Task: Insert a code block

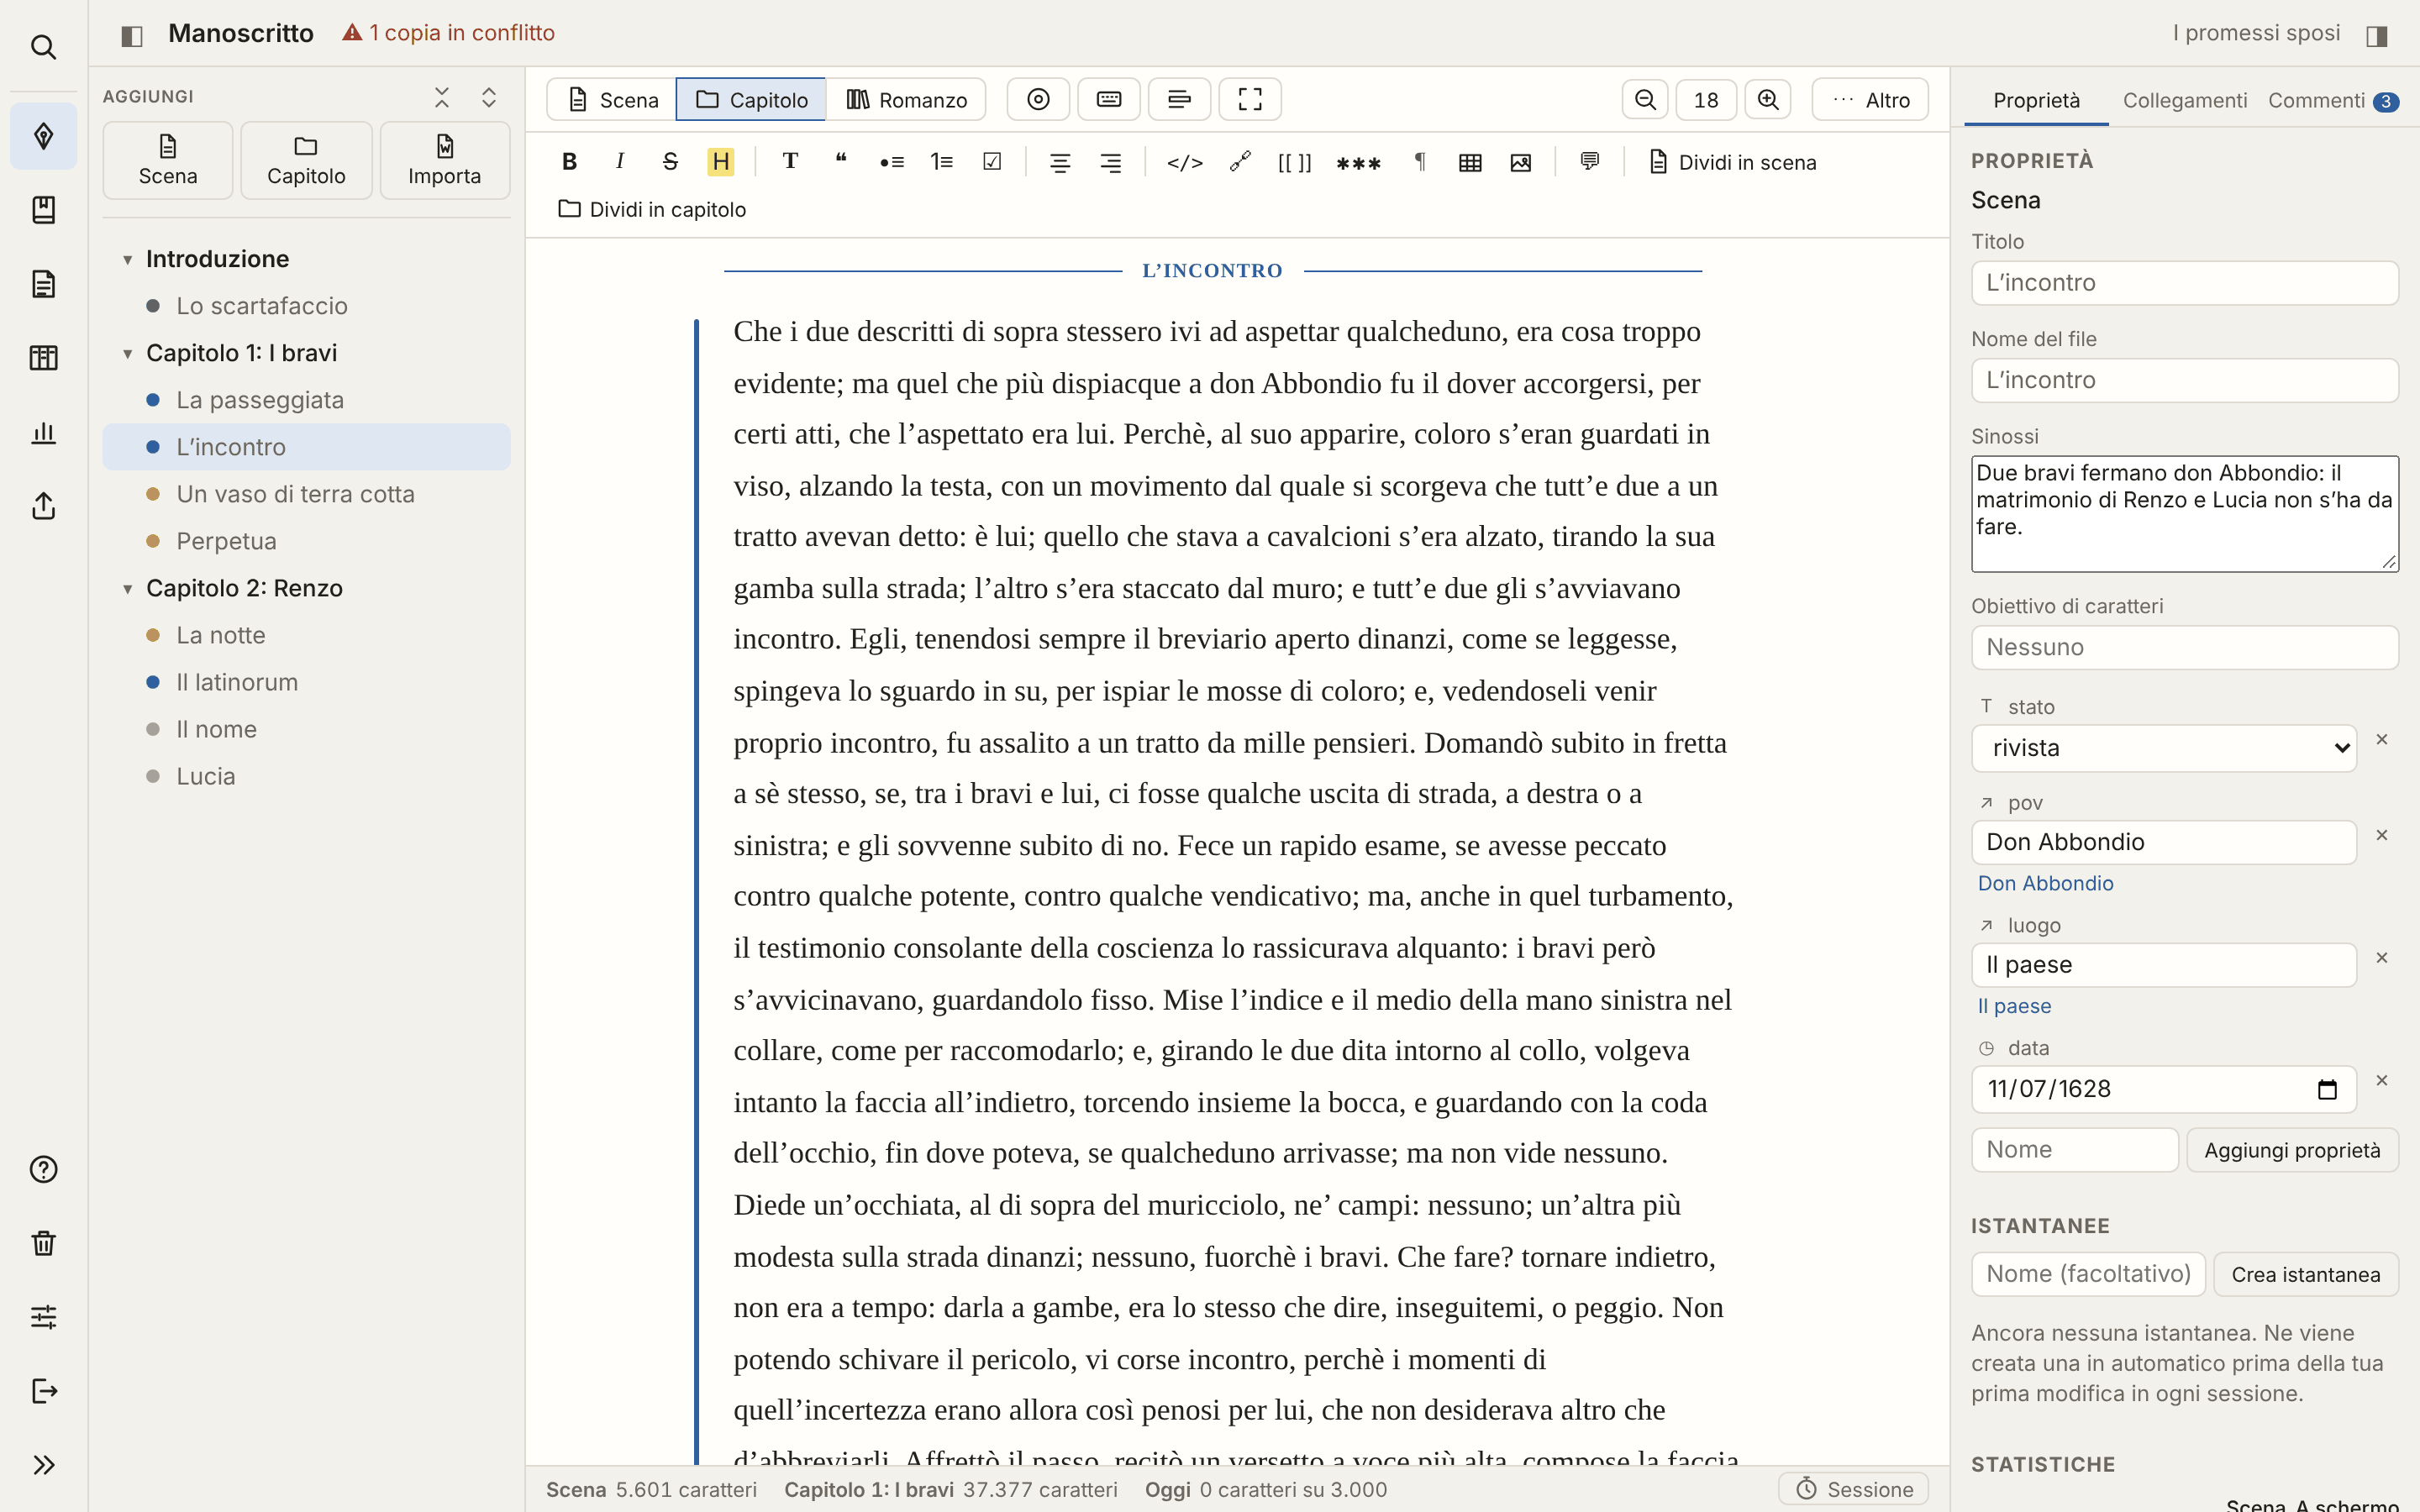Action: point(1185,162)
